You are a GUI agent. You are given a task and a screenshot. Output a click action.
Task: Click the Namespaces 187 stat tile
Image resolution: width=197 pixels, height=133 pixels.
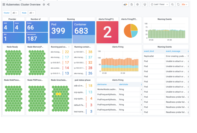(37, 38)
